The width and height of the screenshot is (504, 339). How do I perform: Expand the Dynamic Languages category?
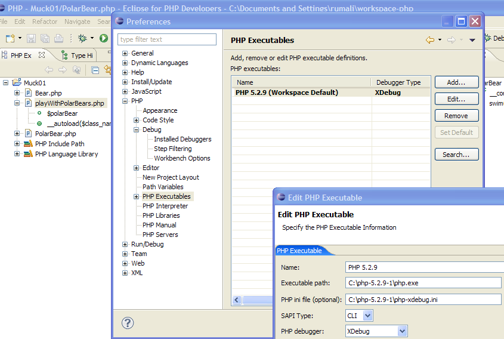click(x=125, y=63)
